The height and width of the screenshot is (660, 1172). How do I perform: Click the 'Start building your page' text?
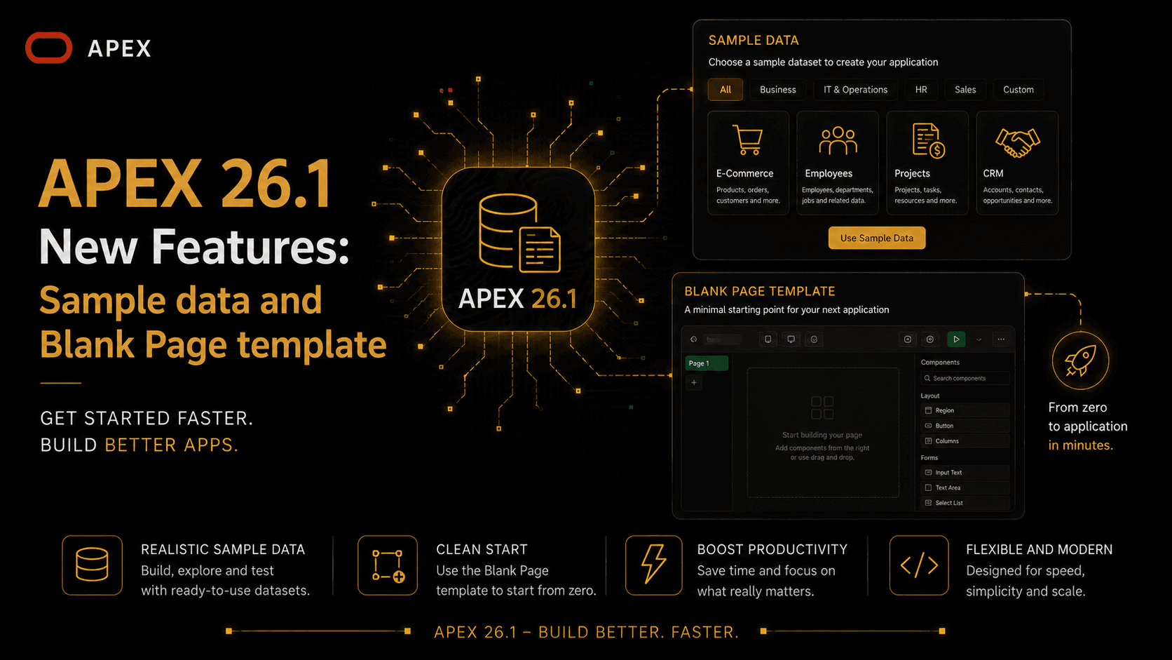pos(822,435)
